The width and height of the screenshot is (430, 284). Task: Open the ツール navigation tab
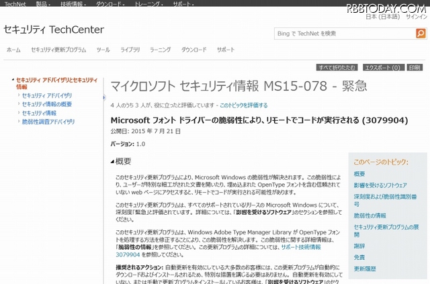103,50
